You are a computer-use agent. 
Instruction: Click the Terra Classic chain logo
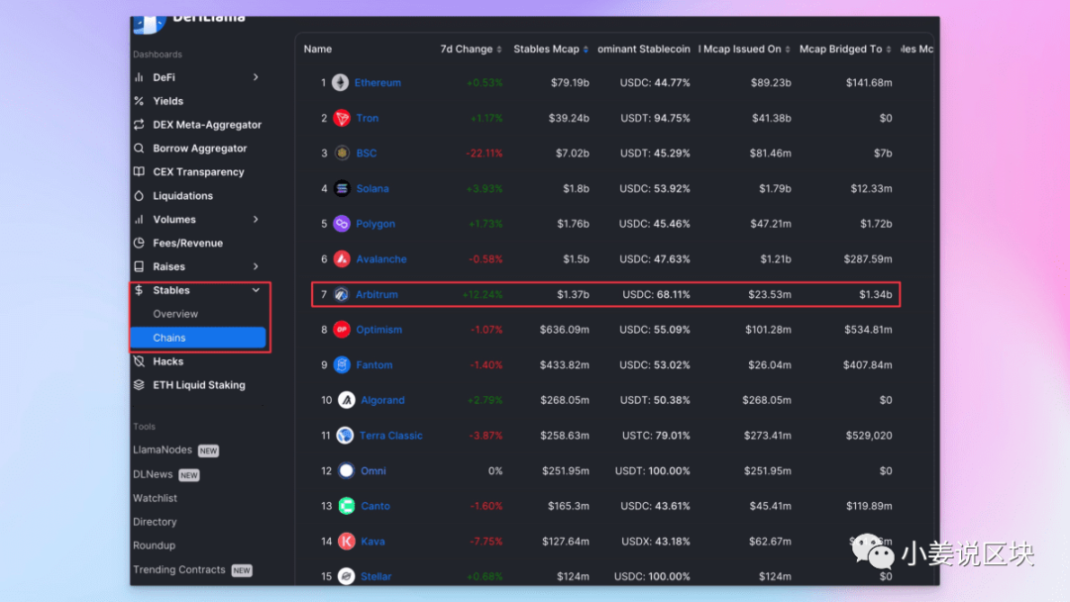click(x=346, y=435)
